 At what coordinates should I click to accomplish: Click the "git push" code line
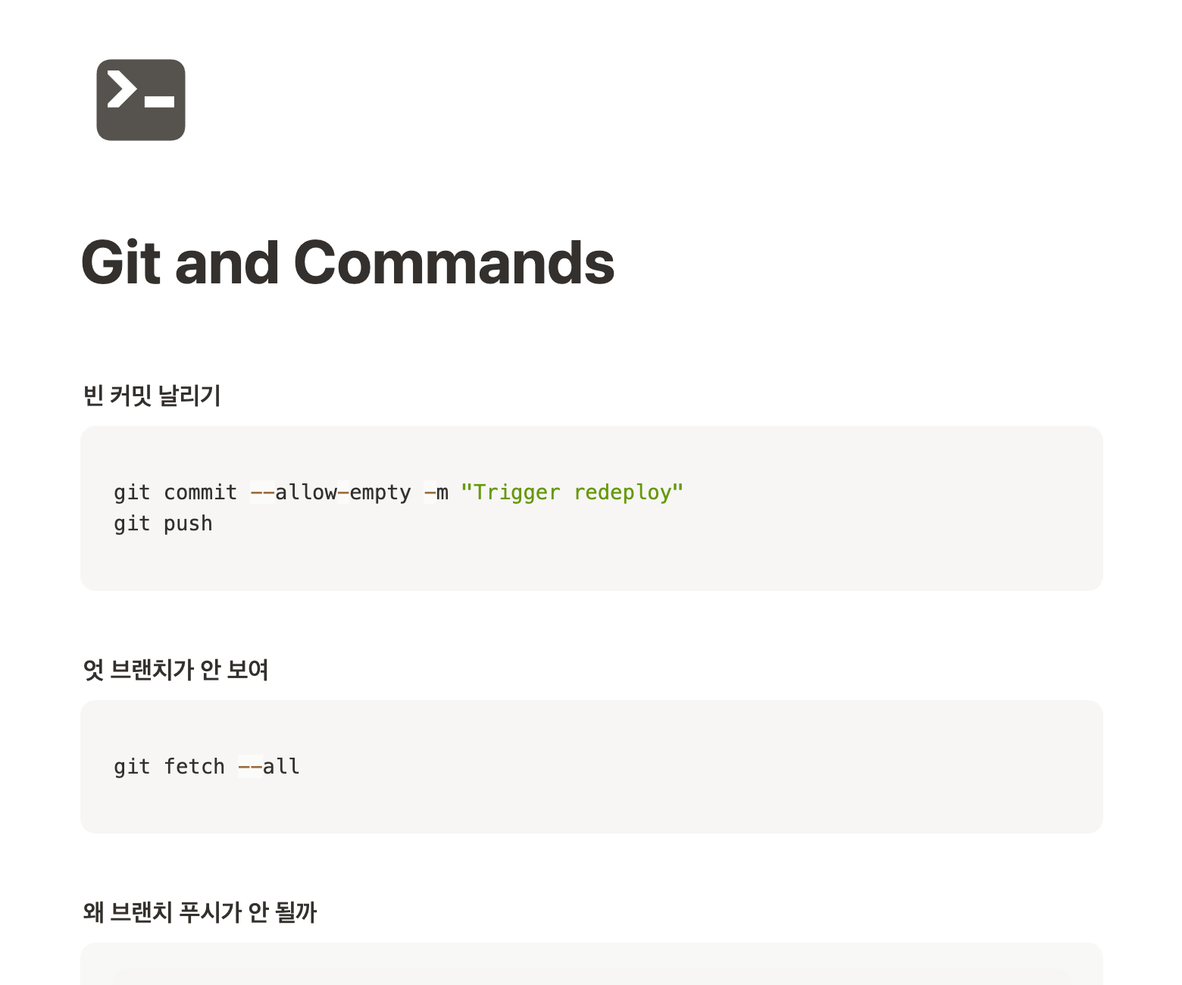[x=163, y=524]
